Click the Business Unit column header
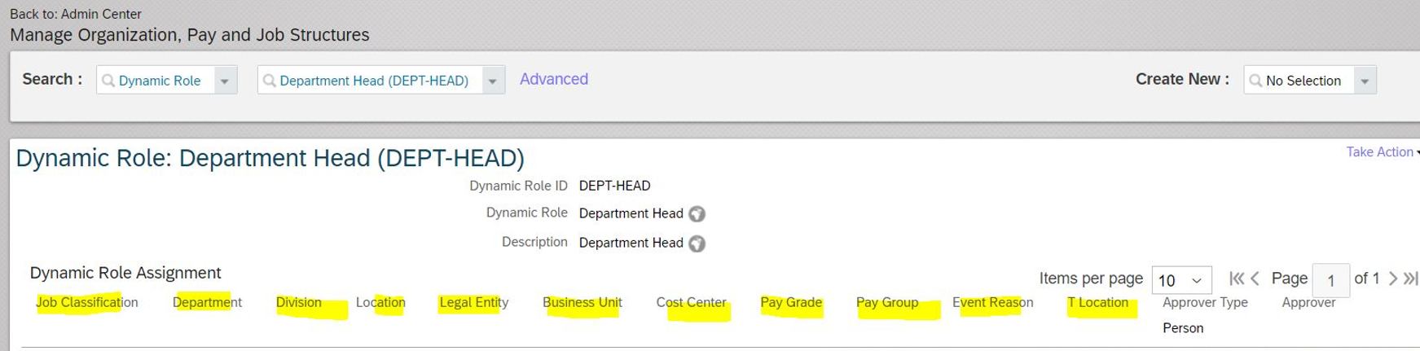Screen dimensions: 1420x351 [583, 302]
